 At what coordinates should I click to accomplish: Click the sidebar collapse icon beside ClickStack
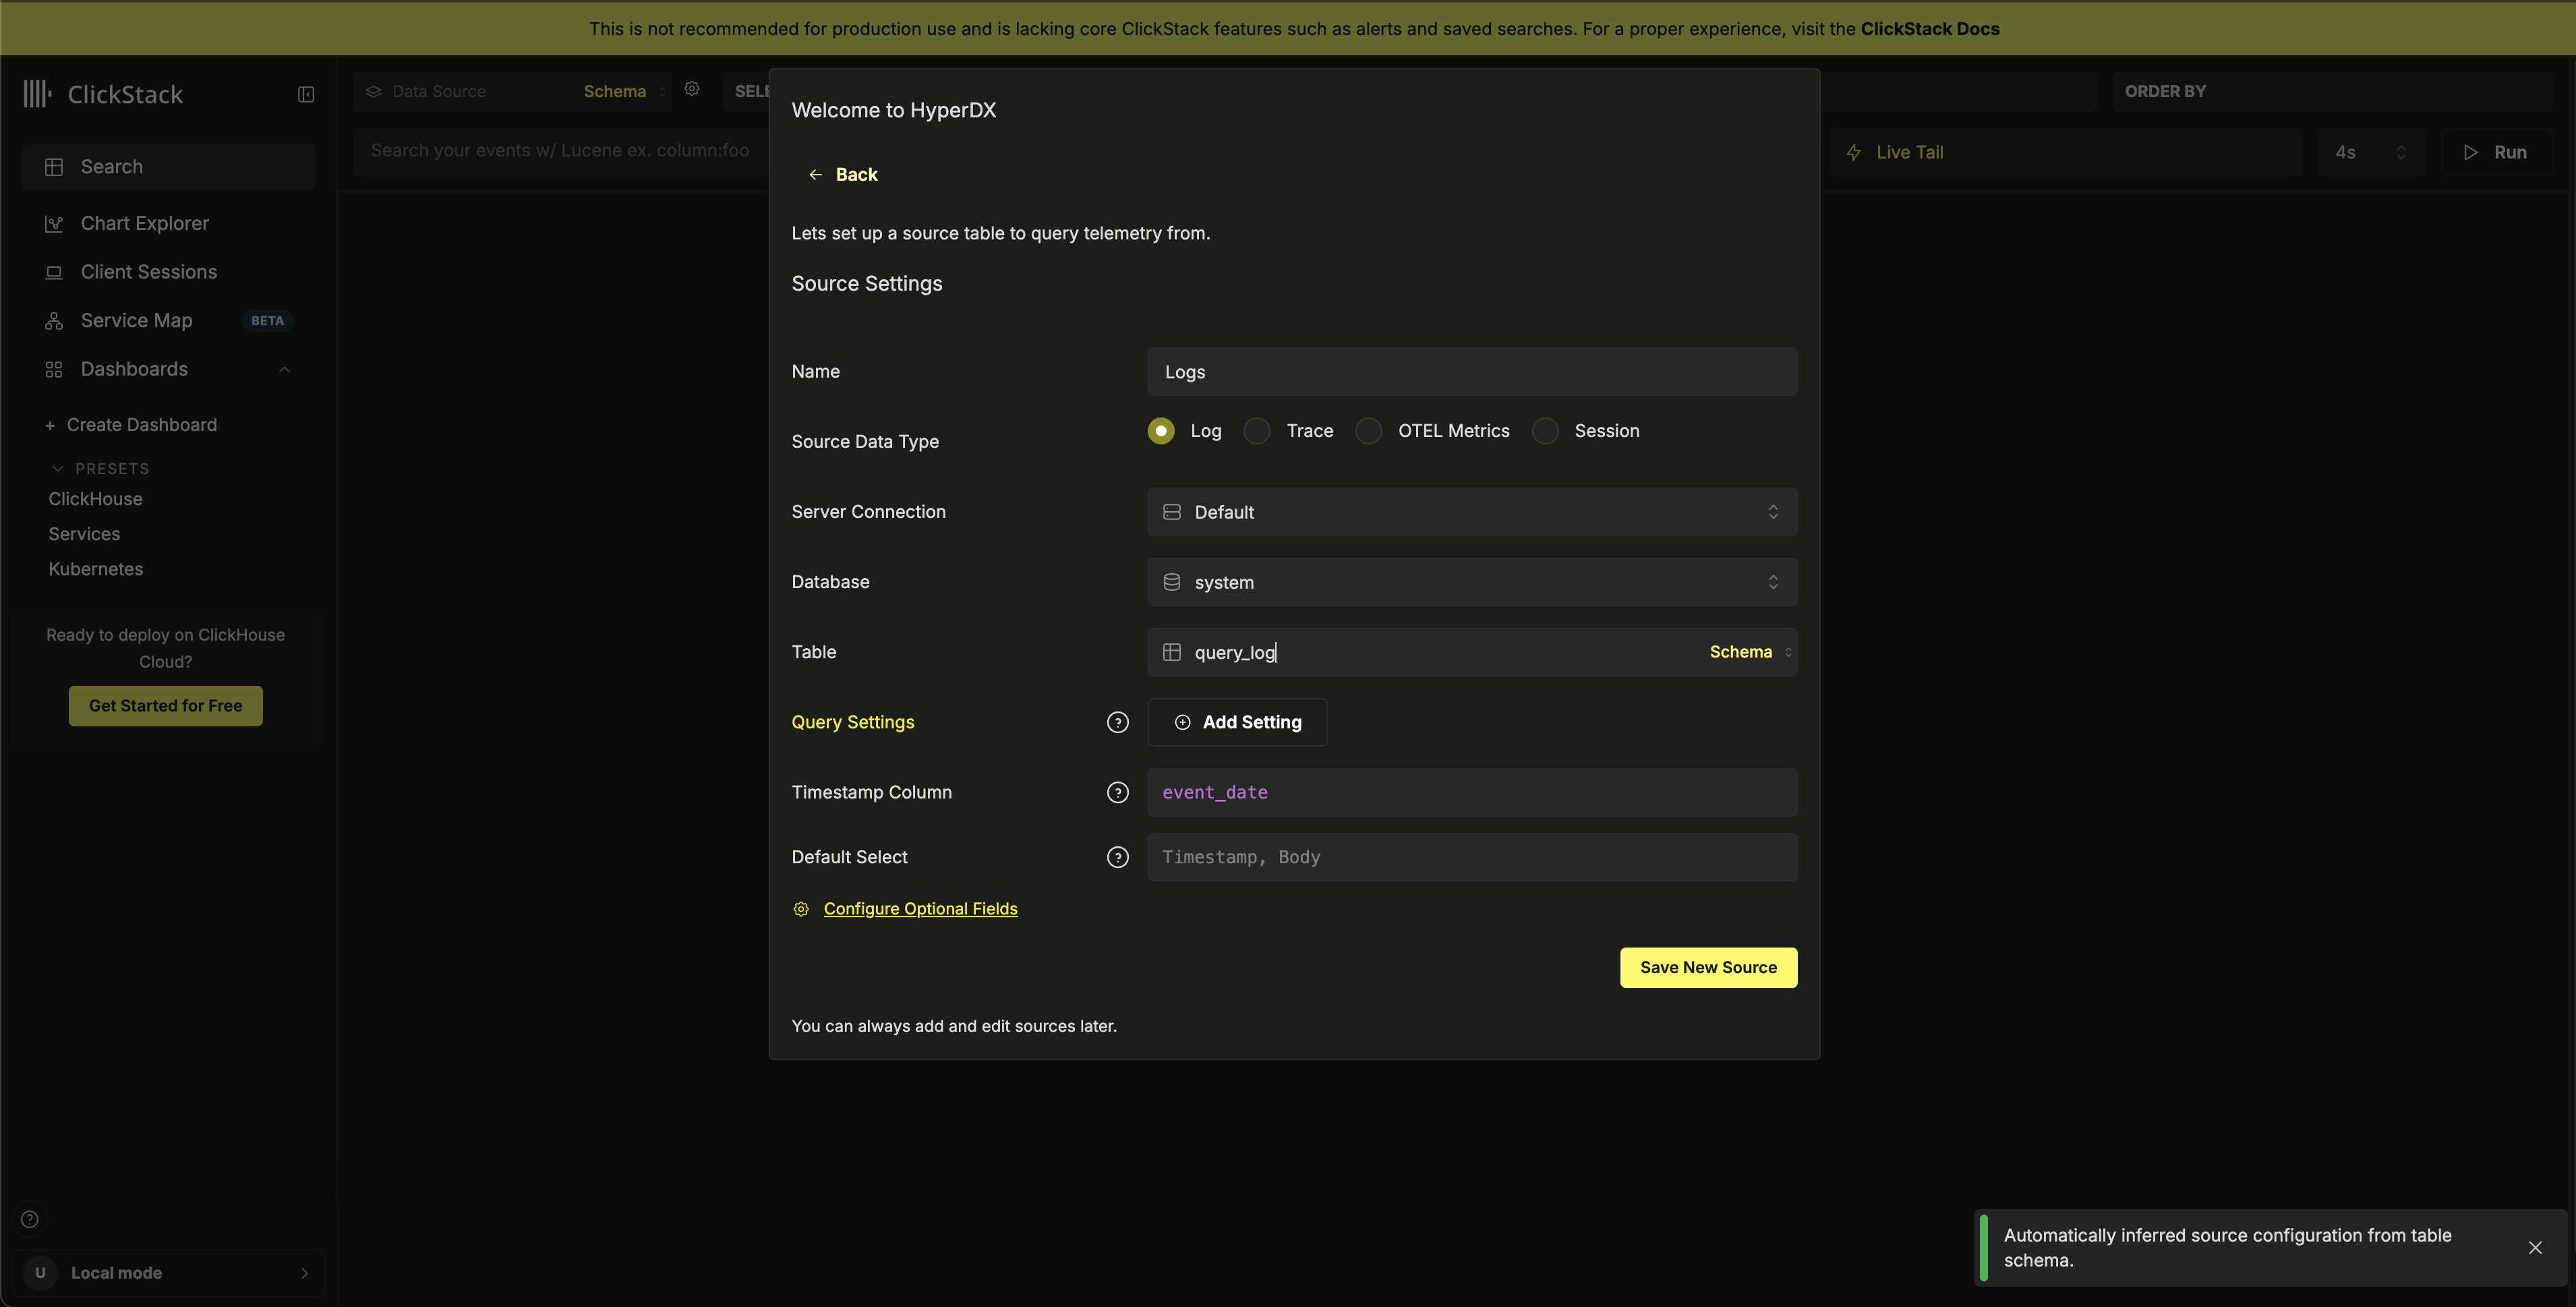306,94
